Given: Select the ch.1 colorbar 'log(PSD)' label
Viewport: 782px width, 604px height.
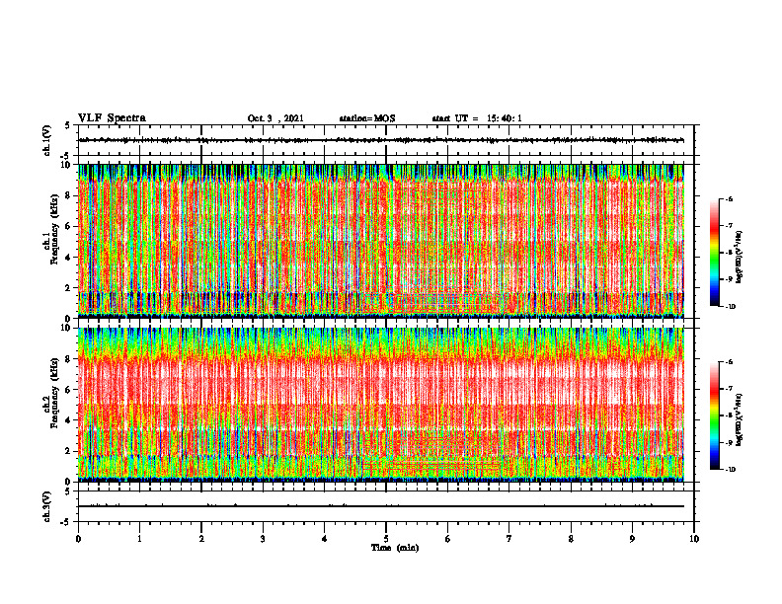Looking at the screenshot, I should (x=740, y=257).
